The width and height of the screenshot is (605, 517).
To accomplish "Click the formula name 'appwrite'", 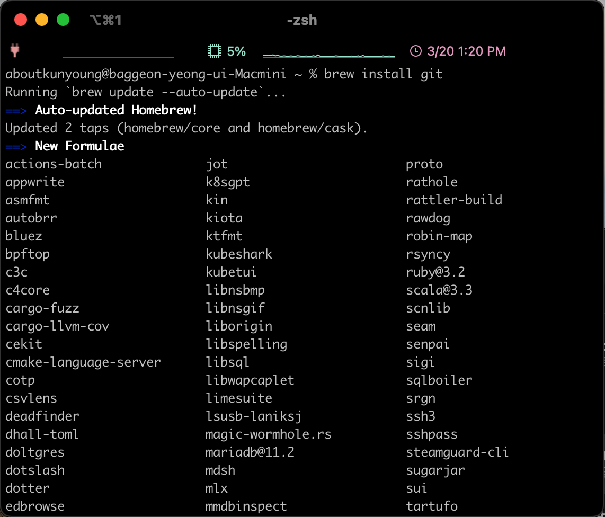I will click(35, 182).
